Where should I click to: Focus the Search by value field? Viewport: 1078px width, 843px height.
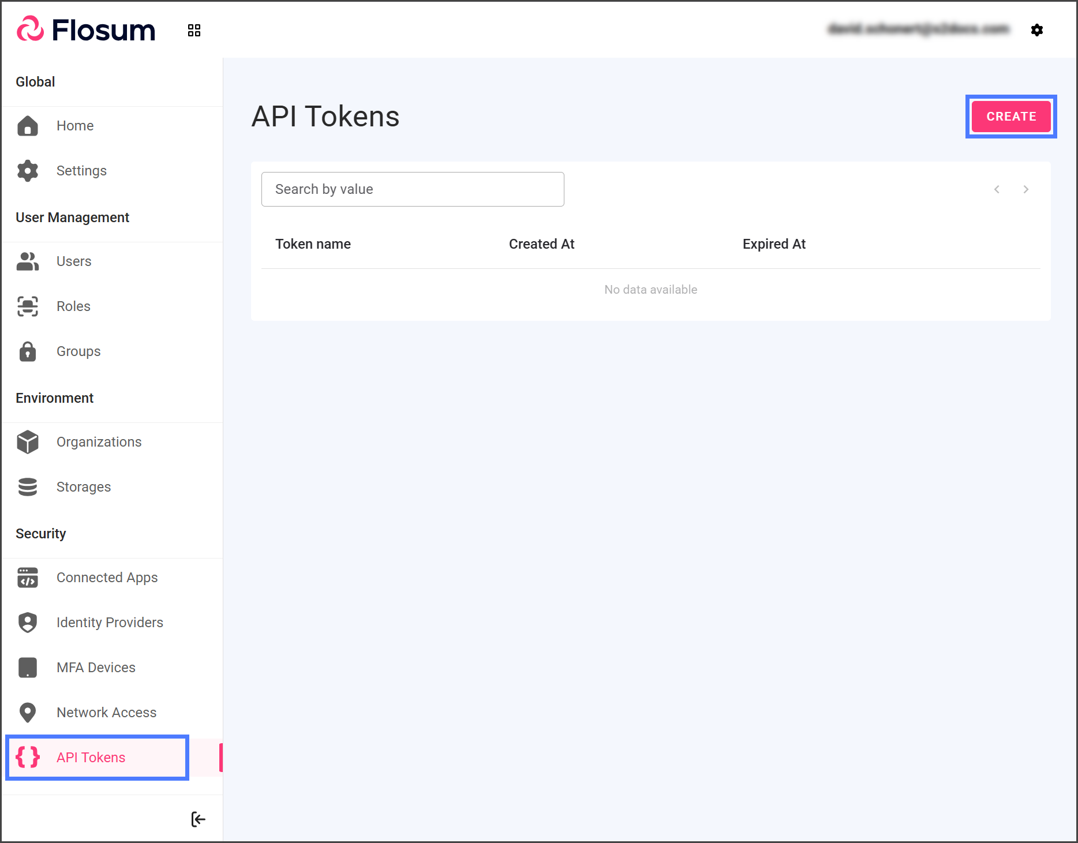412,189
